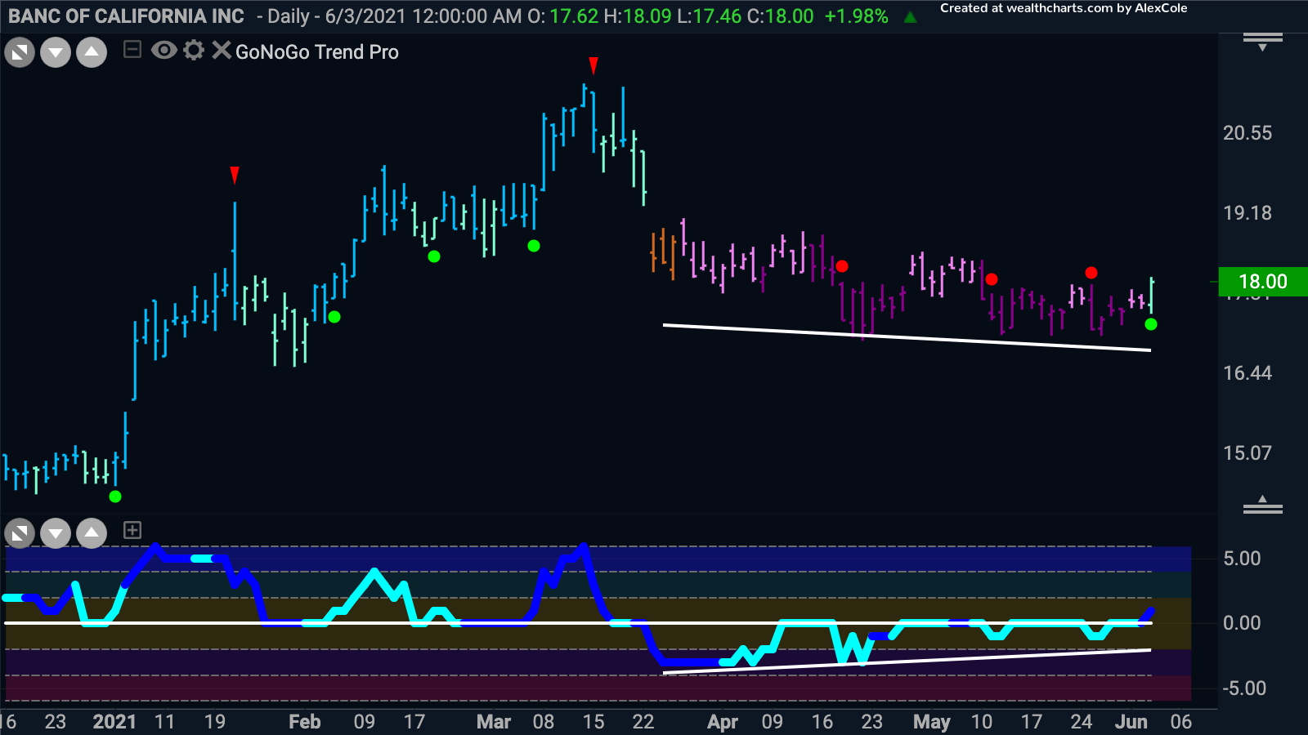This screenshot has height=735, width=1308.
Task: Click price scale bottom triple-line arrow icon
Action: click(1263, 505)
